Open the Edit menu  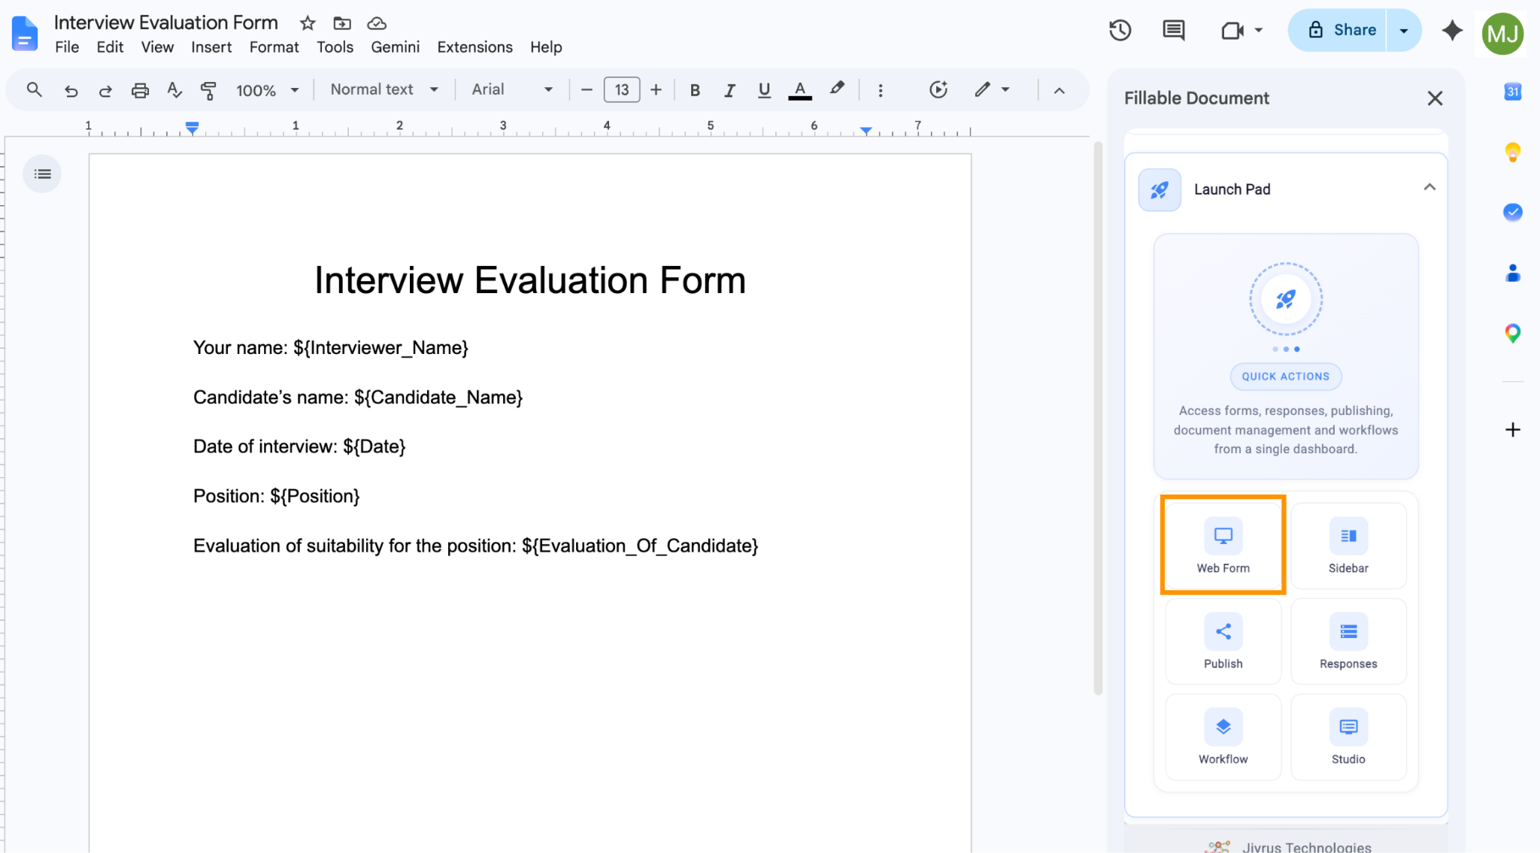pos(110,47)
